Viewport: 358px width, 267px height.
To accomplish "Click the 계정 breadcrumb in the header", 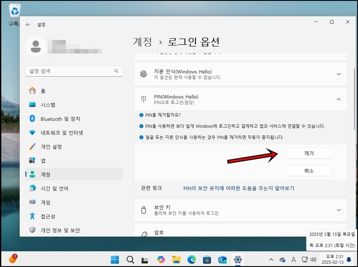I will [x=142, y=42].
